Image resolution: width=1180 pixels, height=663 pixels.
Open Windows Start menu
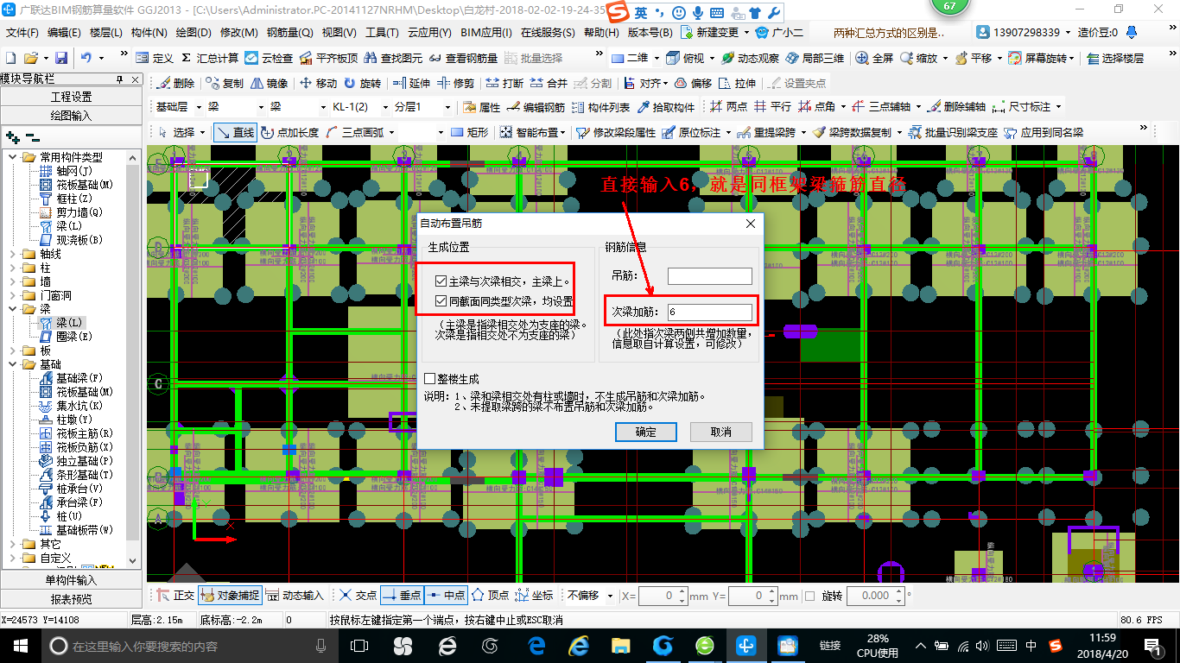click(19, 645)
